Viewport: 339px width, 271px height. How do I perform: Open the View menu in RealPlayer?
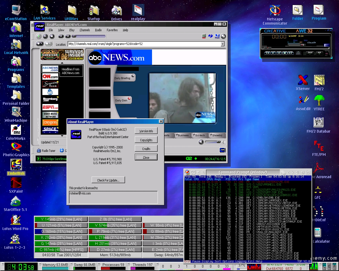(61, 30)
